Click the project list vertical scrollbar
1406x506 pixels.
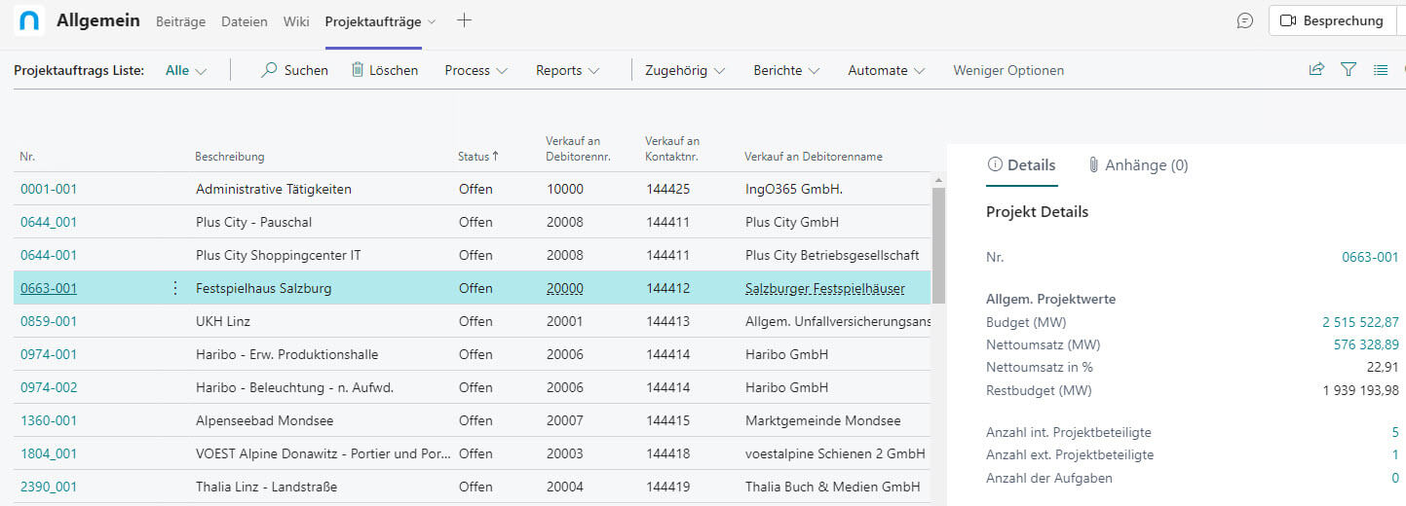(x=938, y=243)
